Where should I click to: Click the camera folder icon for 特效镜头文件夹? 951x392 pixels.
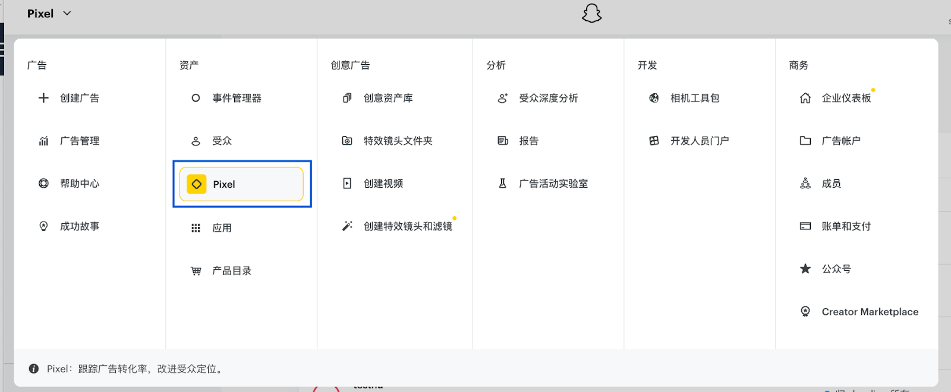pyautogui.click(x=347, y=141)
